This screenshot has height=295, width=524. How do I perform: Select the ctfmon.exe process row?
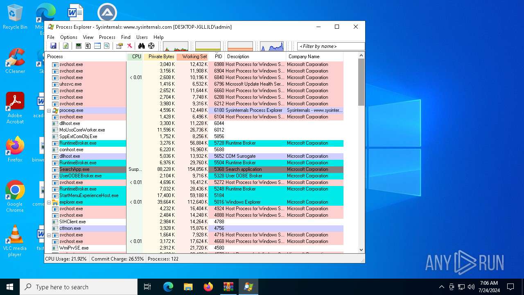[194, 228]
